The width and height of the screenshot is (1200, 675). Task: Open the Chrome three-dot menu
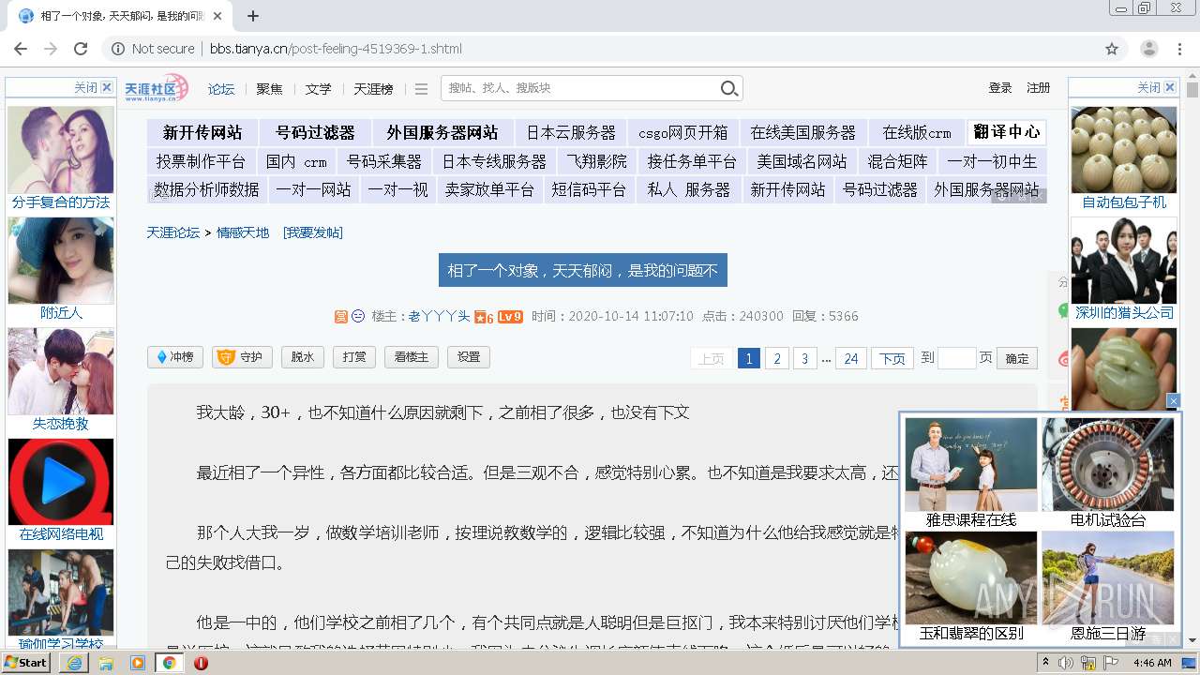pos(1181,49)
